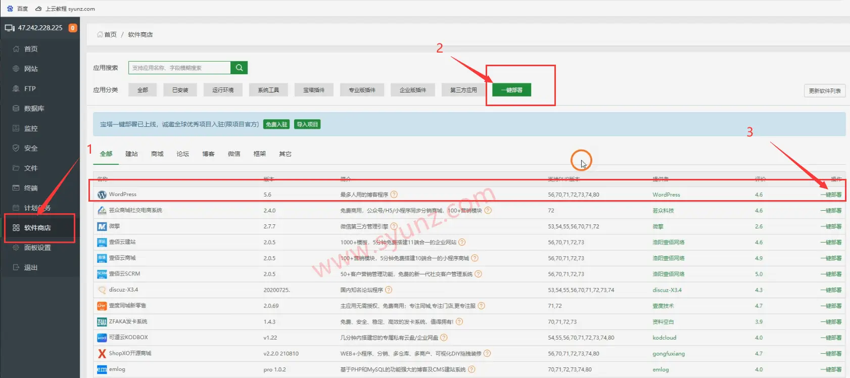Open the 网站 sidebar globe icon
The width and height of the screenshot is (850, 378).
16,69
